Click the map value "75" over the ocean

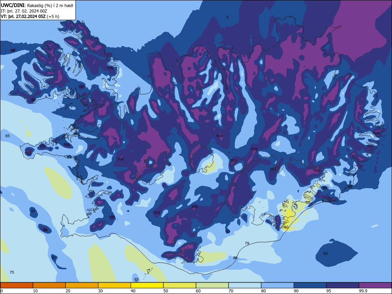pos(12,272)
